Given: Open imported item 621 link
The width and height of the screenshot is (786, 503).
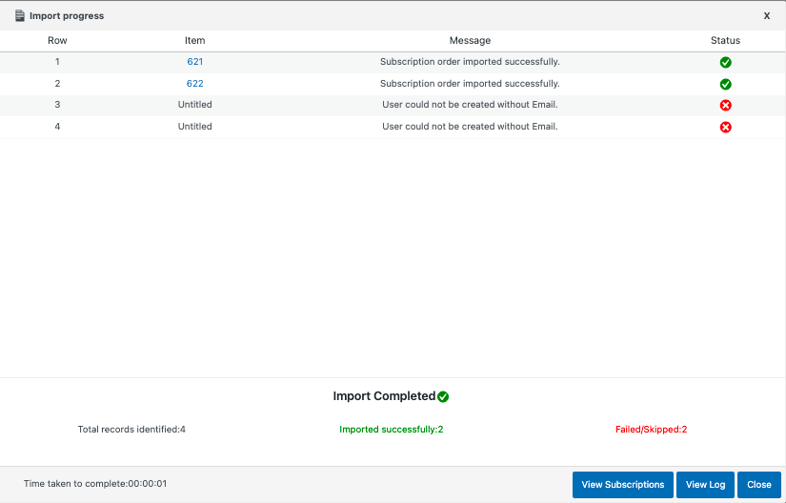Looking at the screenshot, I should tap(195, 62).
